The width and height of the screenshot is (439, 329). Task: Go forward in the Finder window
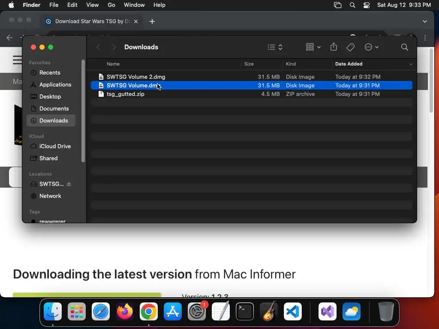coord(114,47)
